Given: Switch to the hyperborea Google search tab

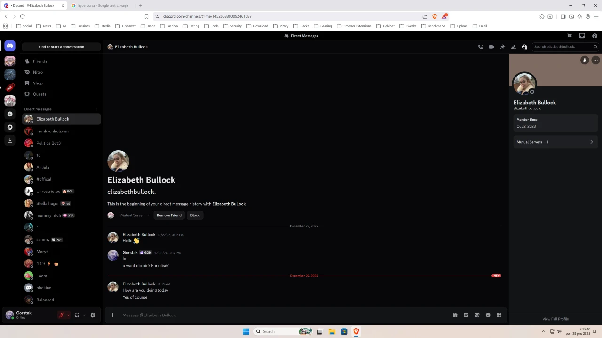Looking at the screenshot, I should click(101, 5).
